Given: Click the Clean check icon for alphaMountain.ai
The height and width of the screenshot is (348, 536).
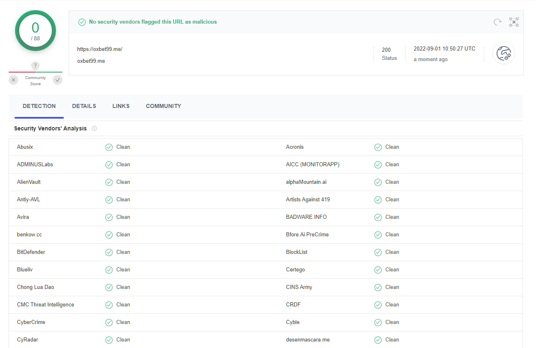Looking at the screenshot, I should (x=378, y=182).
